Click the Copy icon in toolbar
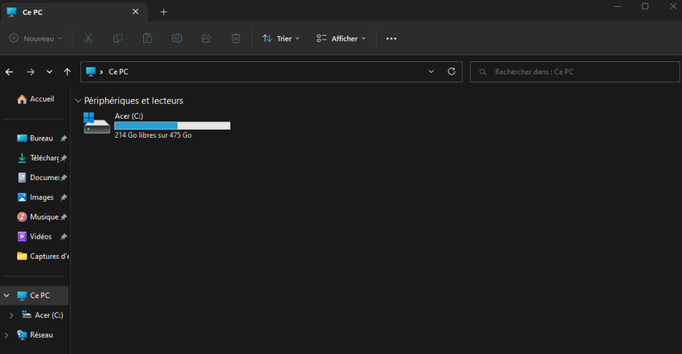682x354 pixels. [118, 39]
